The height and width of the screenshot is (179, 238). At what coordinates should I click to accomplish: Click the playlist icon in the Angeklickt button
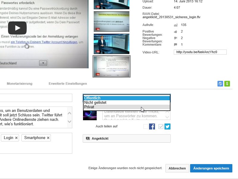coord(88,138)
